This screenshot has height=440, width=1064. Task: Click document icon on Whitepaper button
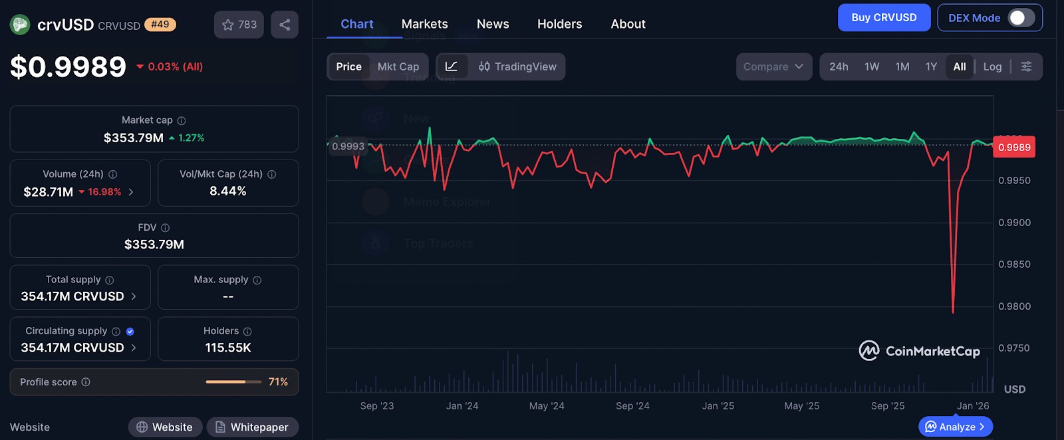tap(220, 427)
